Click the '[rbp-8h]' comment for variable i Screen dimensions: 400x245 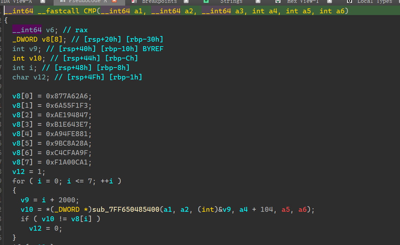pyautogui.click(x=113, y=68)
